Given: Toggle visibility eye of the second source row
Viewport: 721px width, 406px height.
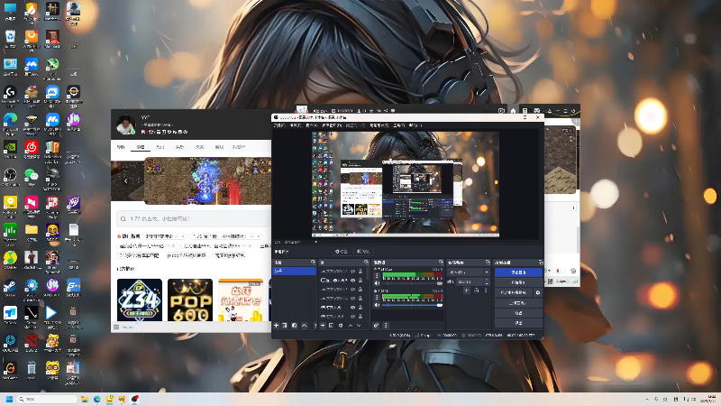Looking at the screenshot, I should coord(352,281).
